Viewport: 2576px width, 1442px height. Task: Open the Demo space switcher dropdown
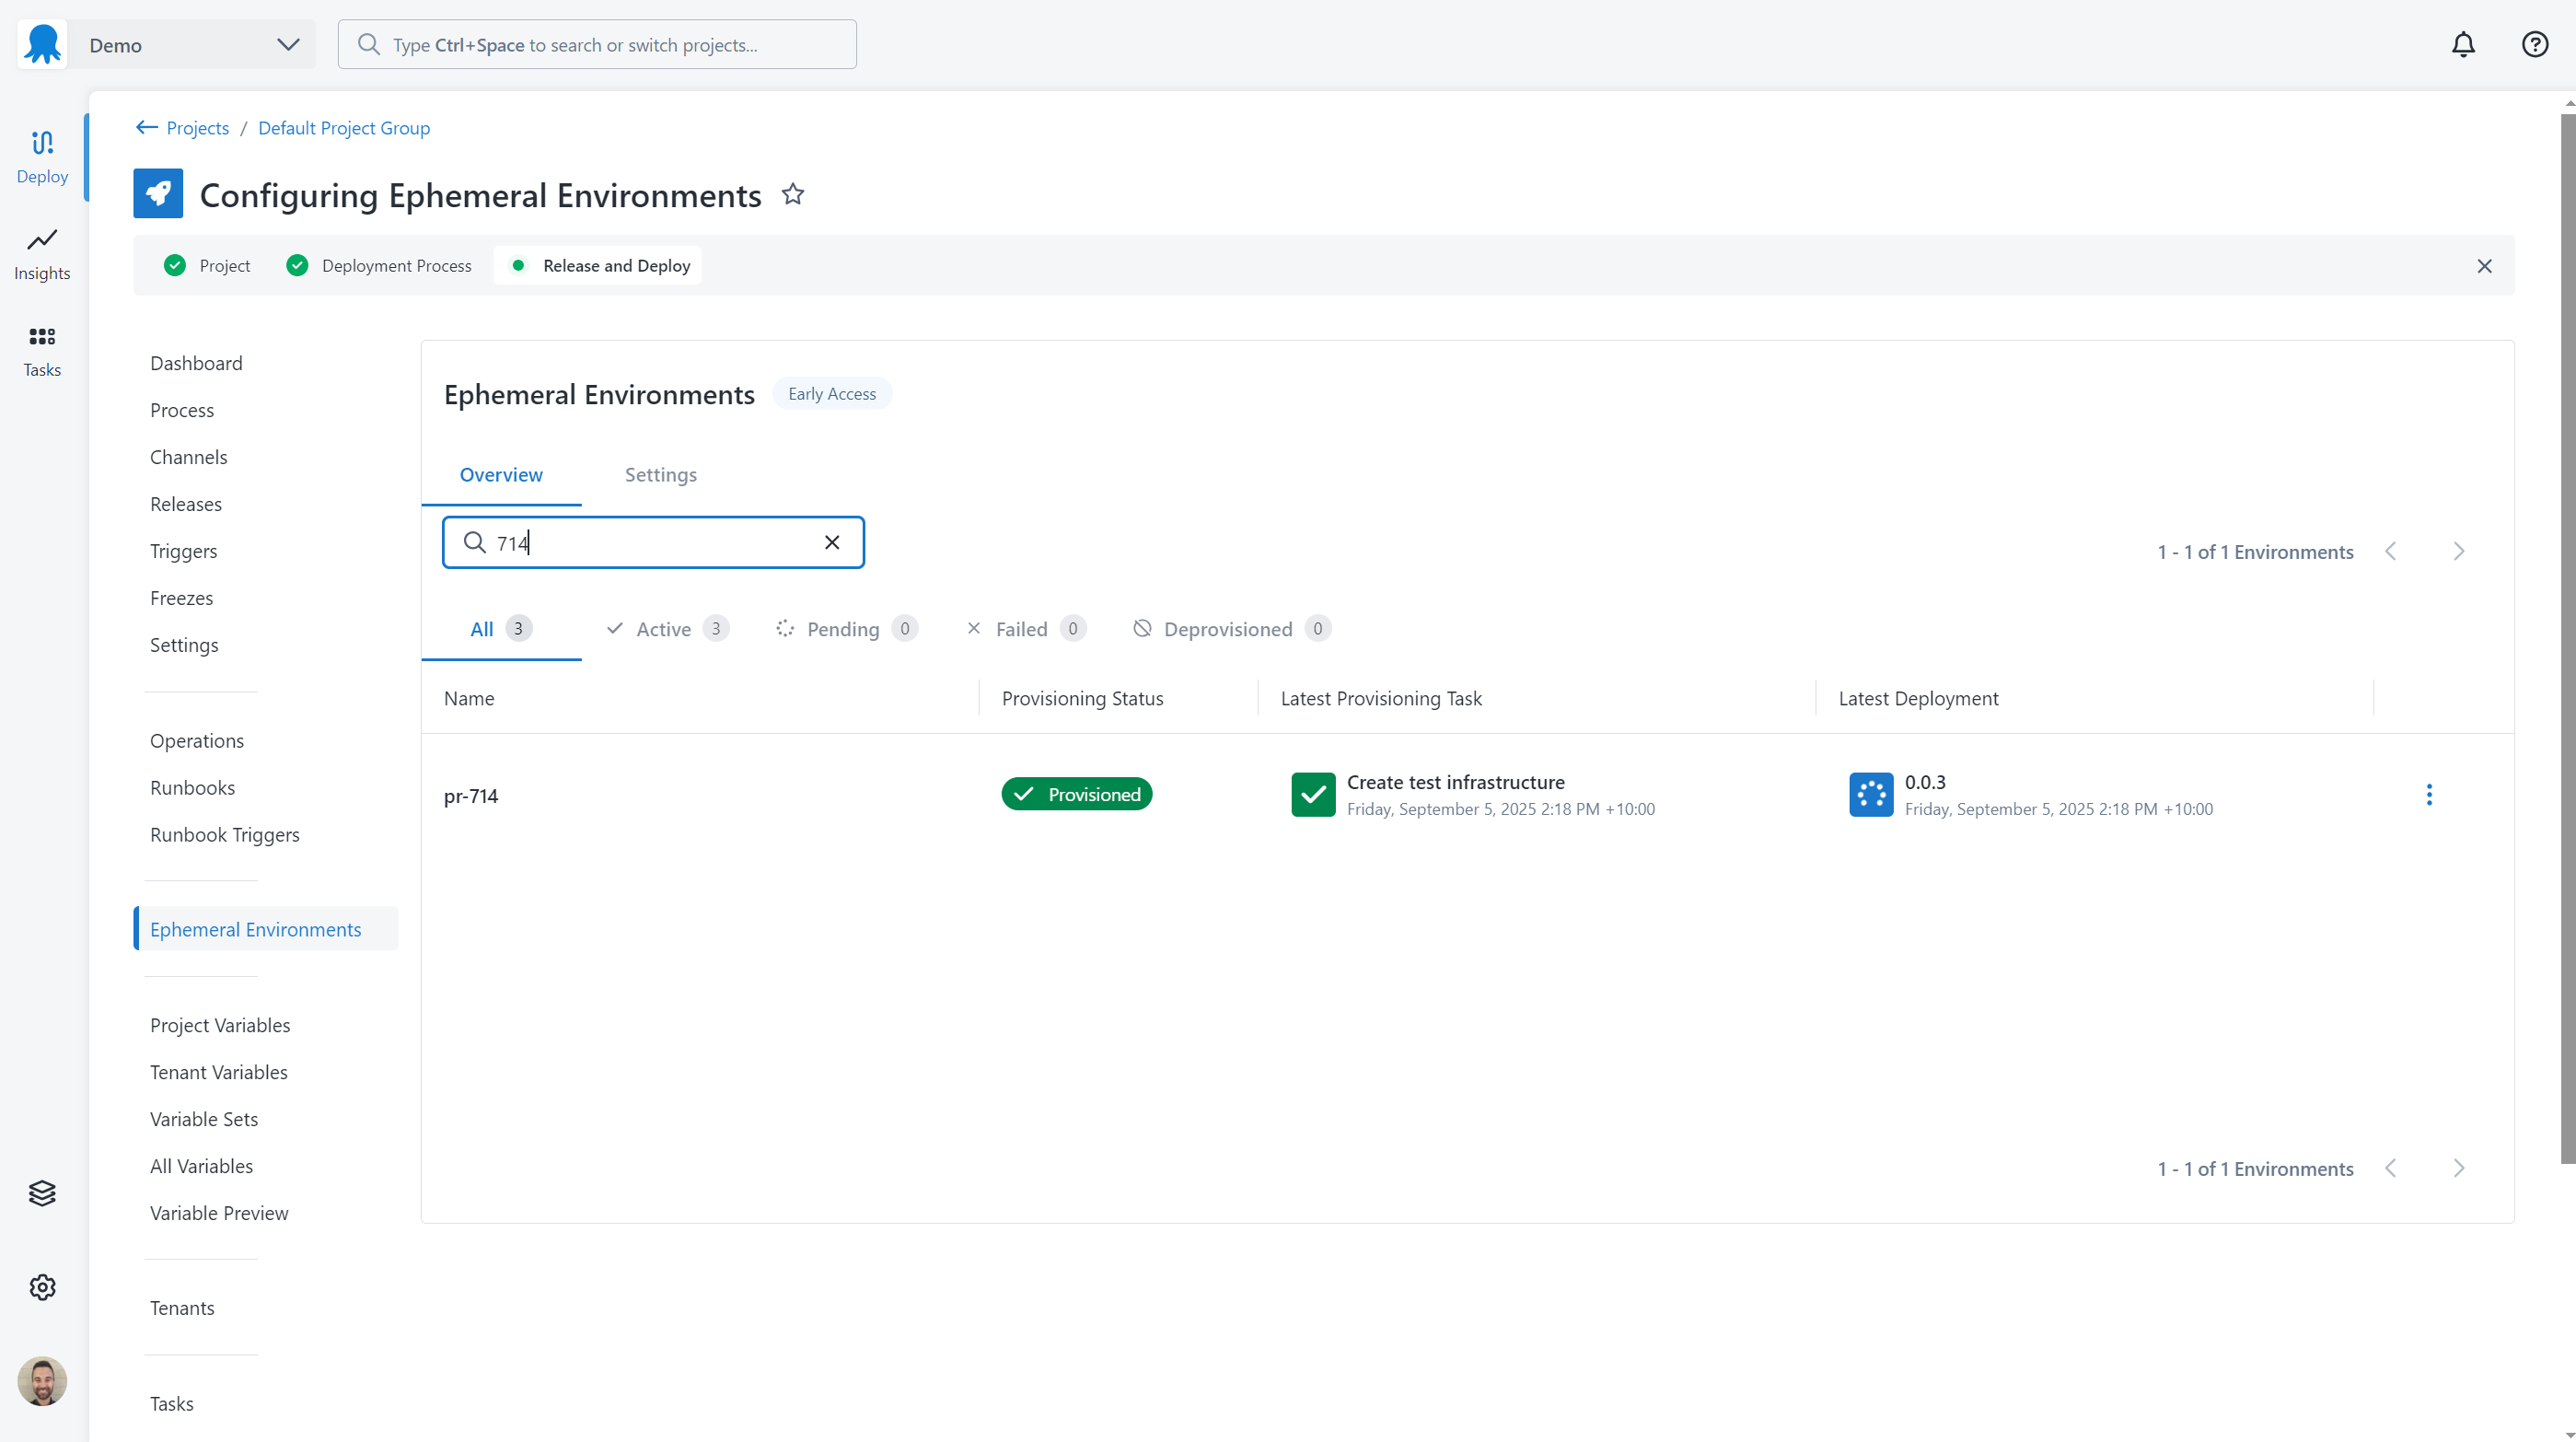[191, 45]
